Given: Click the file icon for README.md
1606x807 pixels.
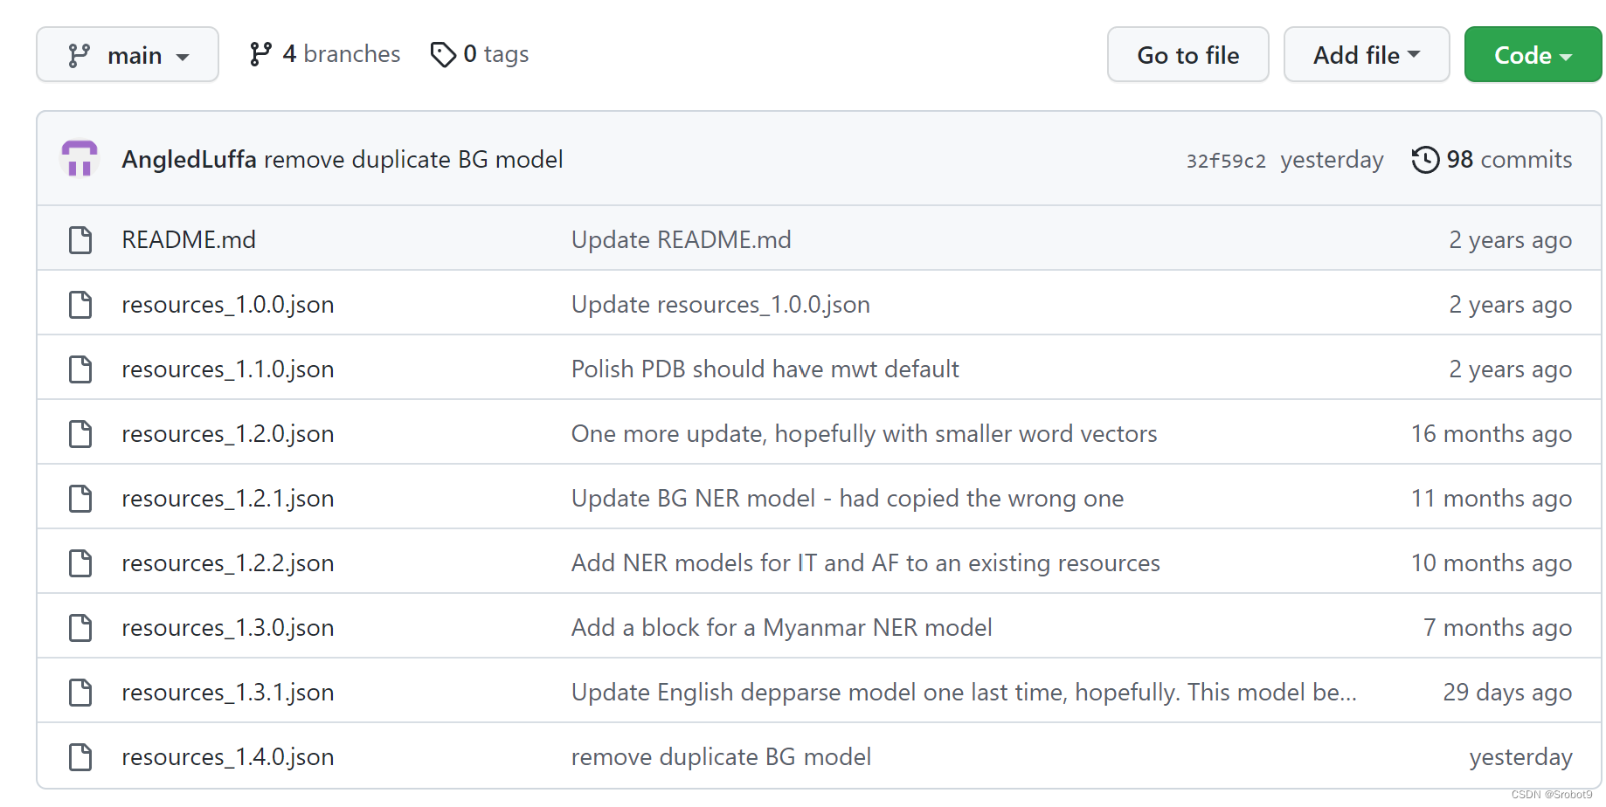Looking at the screenshot, I should coord(80,239).
